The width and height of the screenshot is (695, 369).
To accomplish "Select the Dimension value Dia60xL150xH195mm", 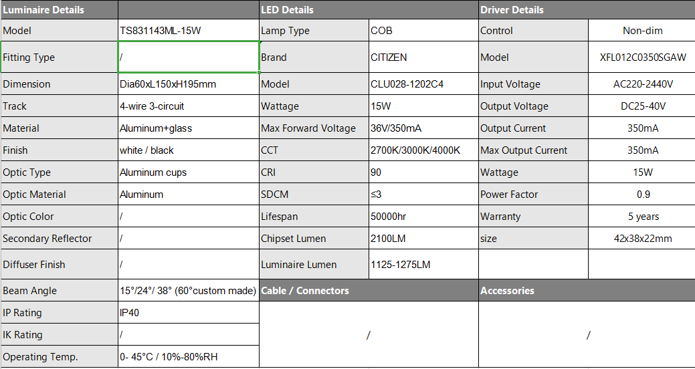I will point(189,84).
